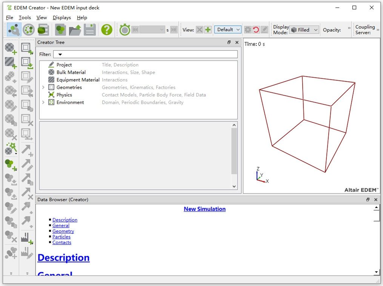Screen dimensions: 383x286
Task: Click the General link
Action: [x=61, y=225]
